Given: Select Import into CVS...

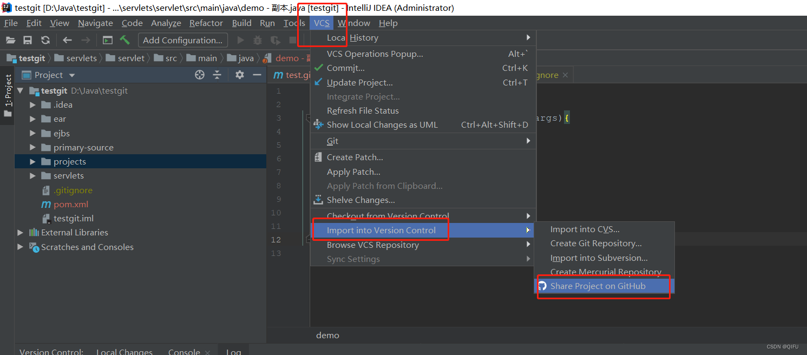Looking at the screenshot, I should 604,229.
